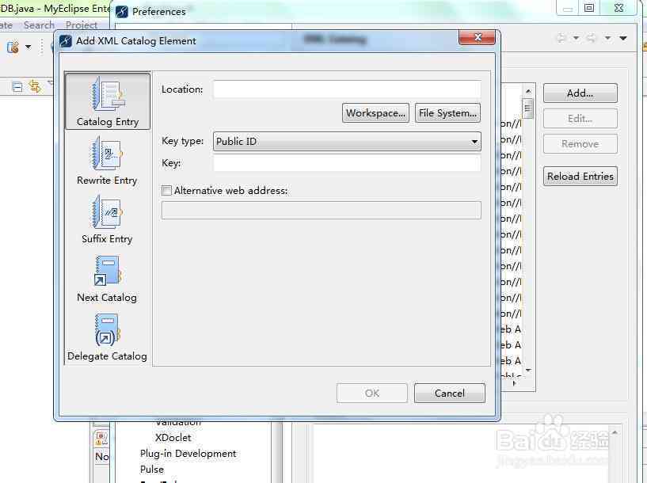This screenshot has height=483, width=647.
Task: Select Pulse in the Preferences tree
Action: 152,470
